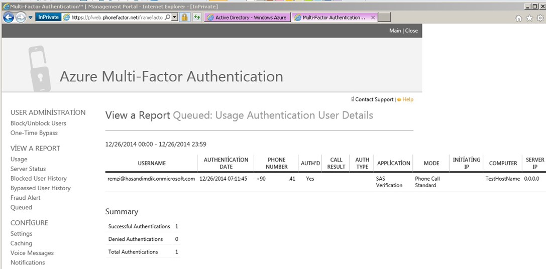Click the INITIATING IP column header
The width and height of the screenshot is (546, 269).
[x=467, y=163]
